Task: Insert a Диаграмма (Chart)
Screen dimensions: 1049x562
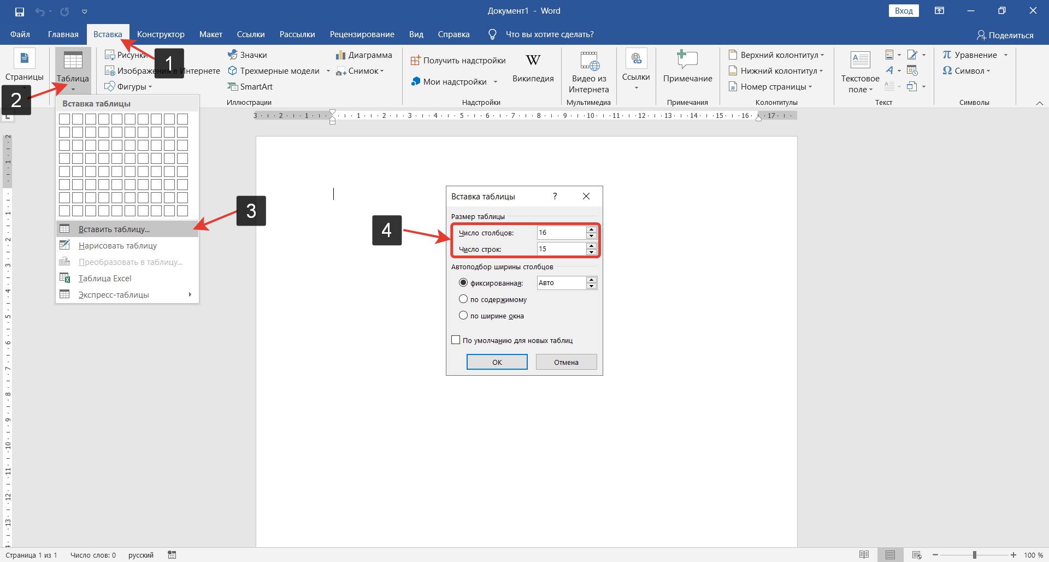Action: [364, 55]
